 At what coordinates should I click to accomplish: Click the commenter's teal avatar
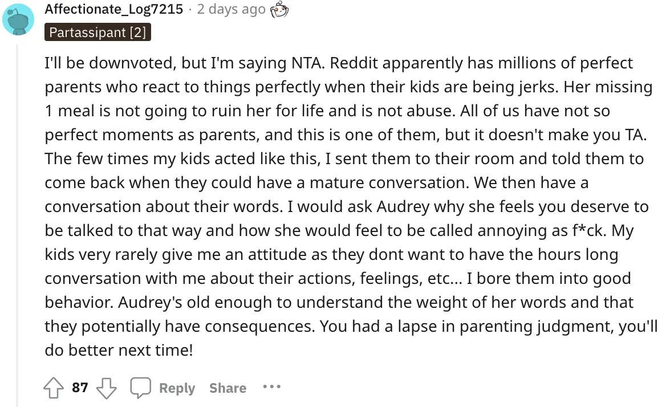point(17,19)
